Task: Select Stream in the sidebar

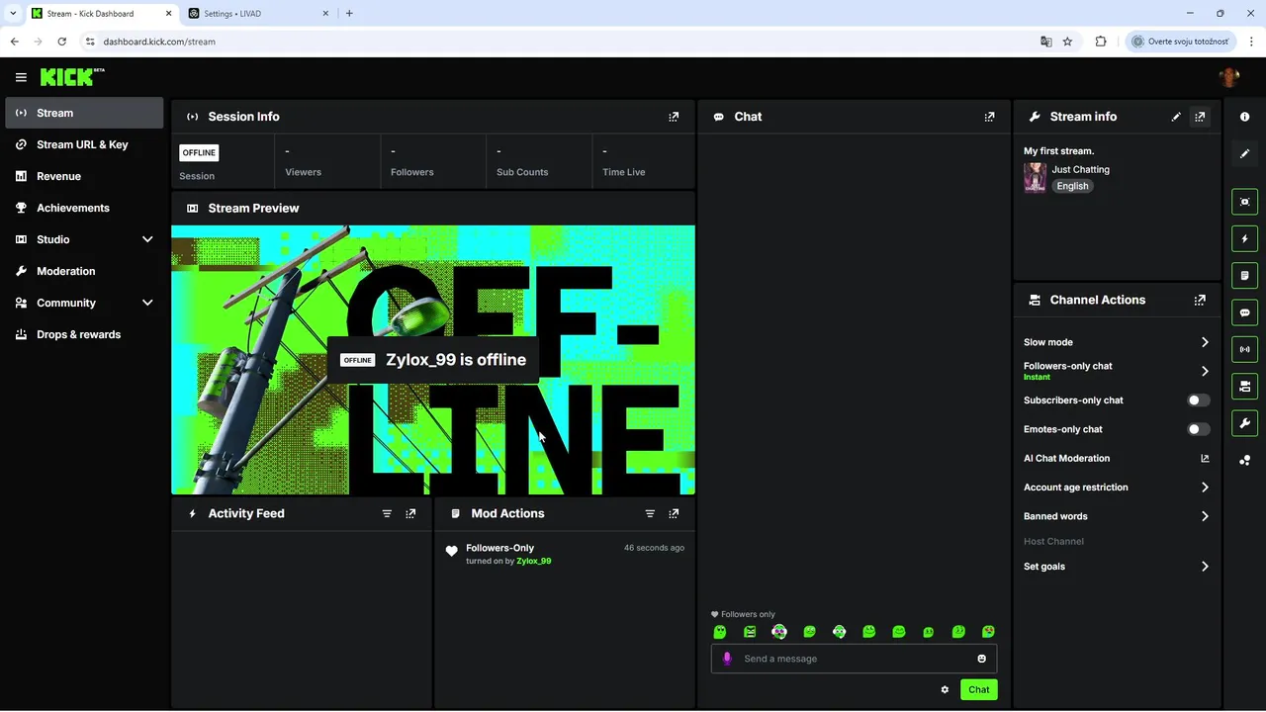Action: [x=84, y=113]
